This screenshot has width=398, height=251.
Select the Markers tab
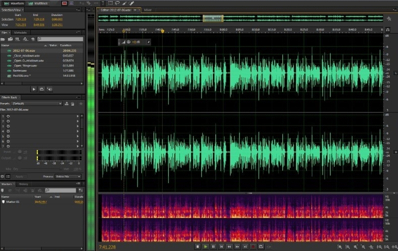point(7,184)
